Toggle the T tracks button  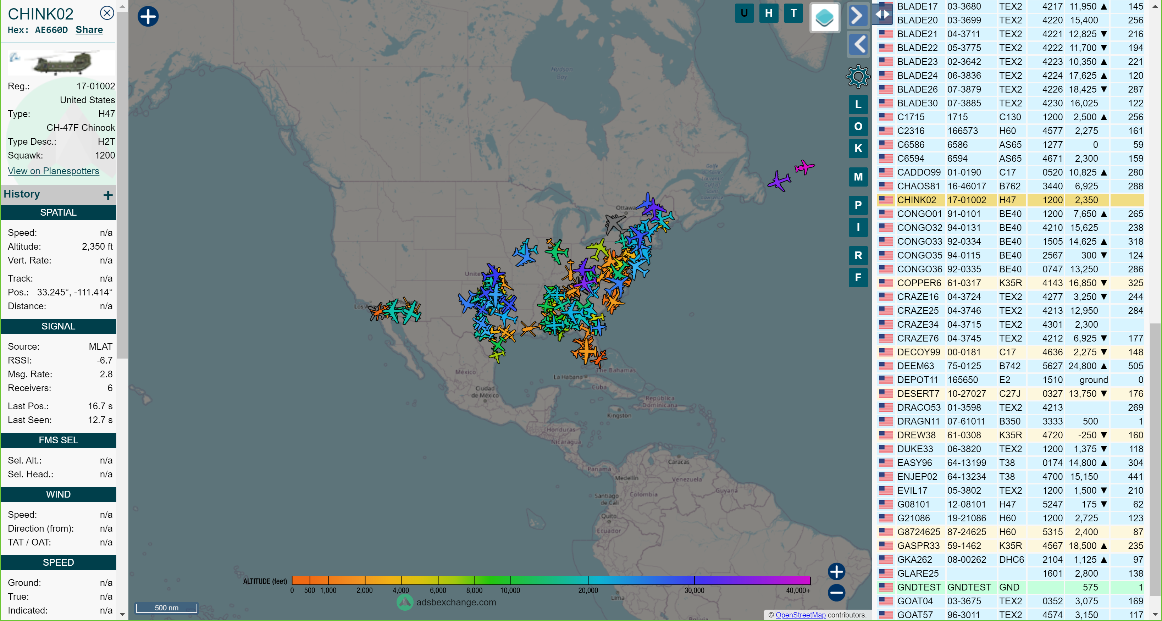pos(793,13)
